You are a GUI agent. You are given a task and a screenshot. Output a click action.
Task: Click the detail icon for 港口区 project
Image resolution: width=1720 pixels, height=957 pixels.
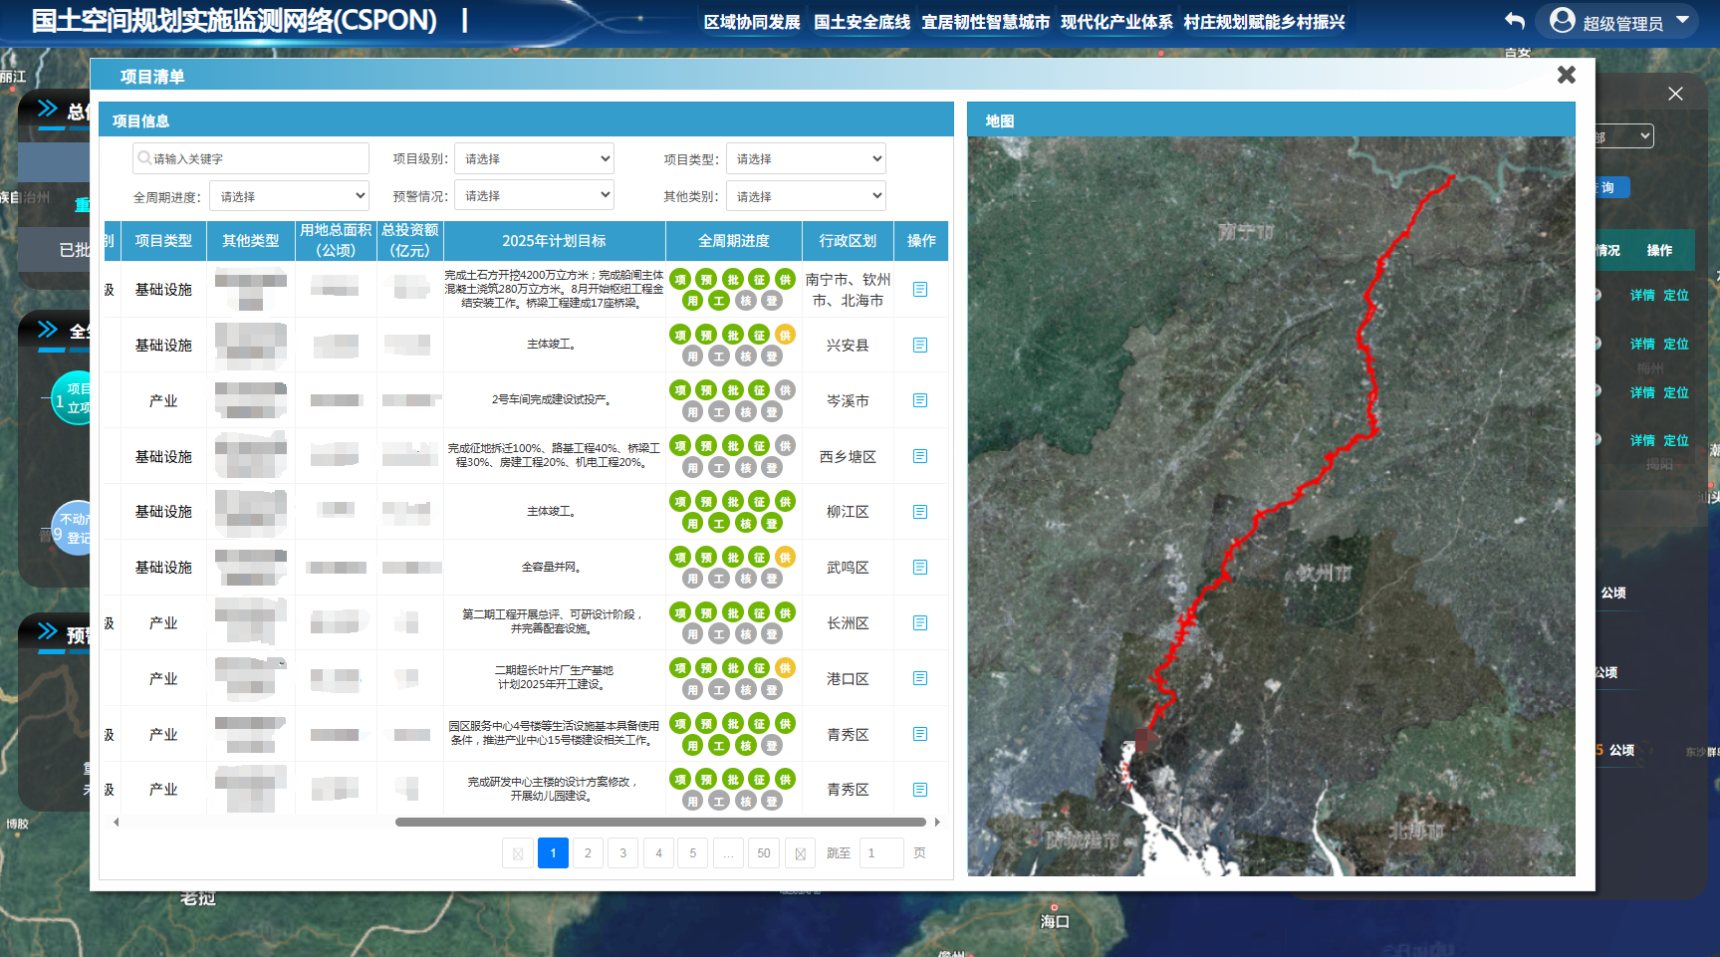tap(920, 678)
